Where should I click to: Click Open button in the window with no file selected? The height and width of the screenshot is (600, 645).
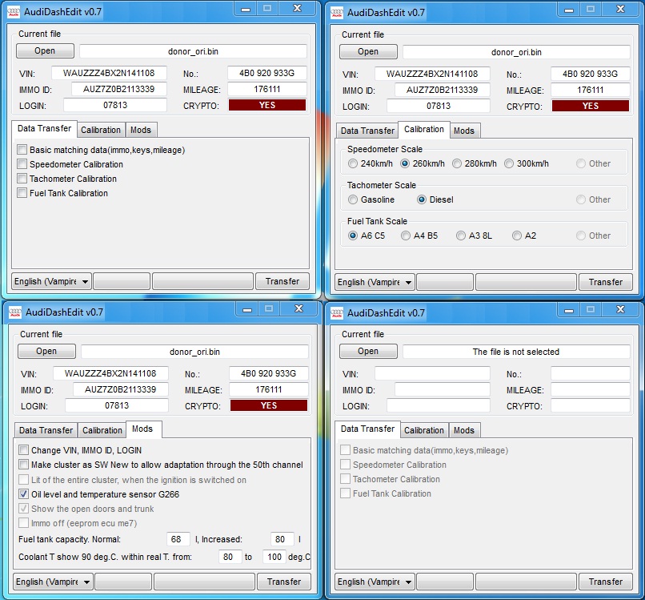click(368, 352)
